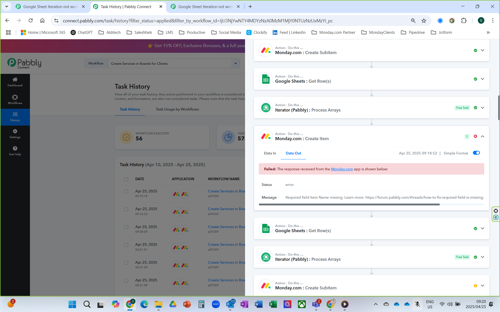Open Windows taskbar Search
Image resolution: width=500 pixels, height=312 pixels.
click(87, 304)
